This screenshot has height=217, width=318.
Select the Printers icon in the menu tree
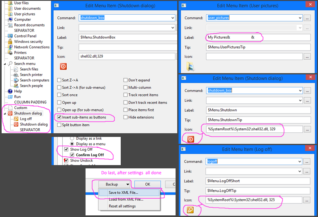click(10, 53)
